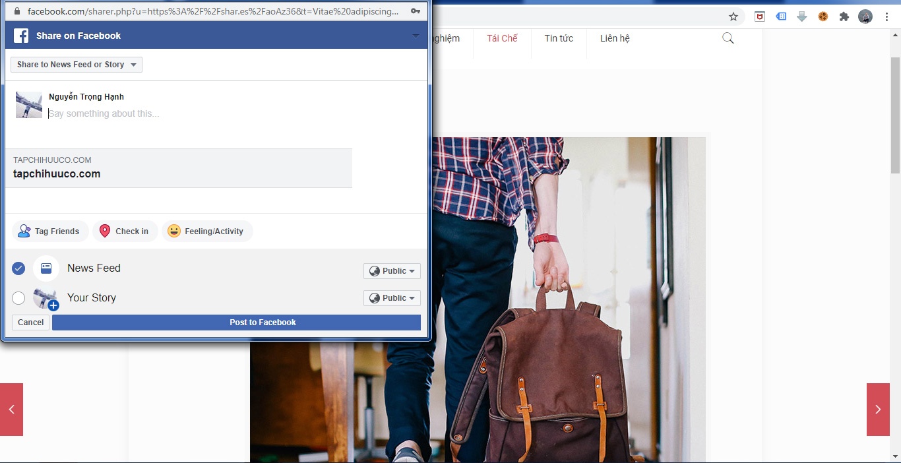
Task: Click the Your Story avatar with plus
Action: 46,298
